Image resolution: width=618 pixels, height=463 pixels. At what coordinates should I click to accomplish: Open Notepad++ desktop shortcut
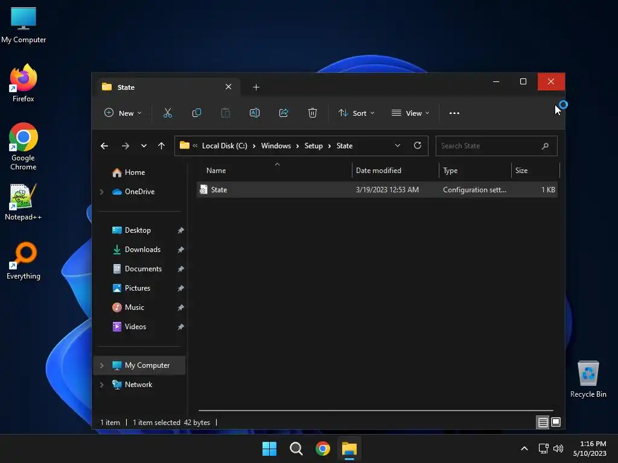[x=24, y=202]
